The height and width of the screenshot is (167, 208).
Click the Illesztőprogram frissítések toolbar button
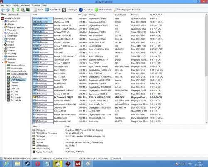pyautogui.click(x=127, y=10)
